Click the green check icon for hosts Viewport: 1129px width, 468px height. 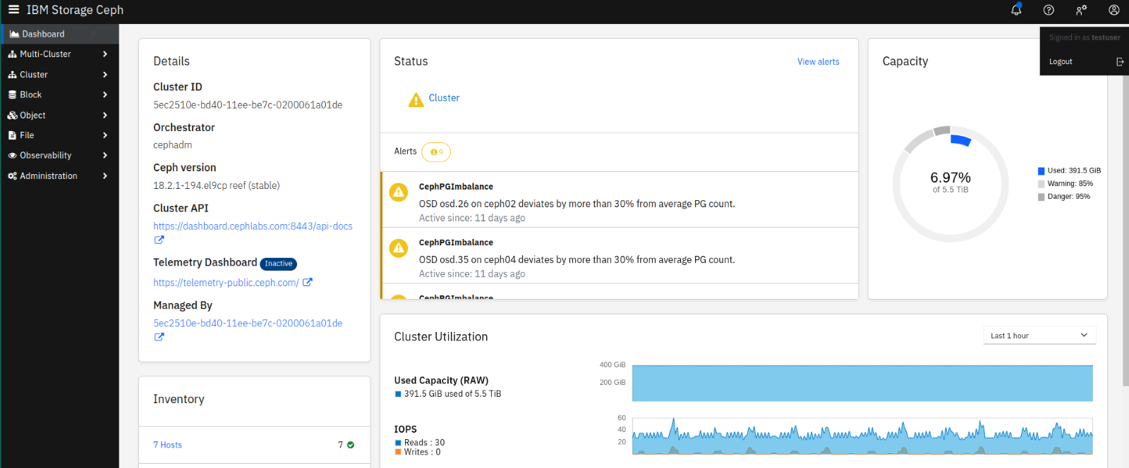[x=351, y=445]
